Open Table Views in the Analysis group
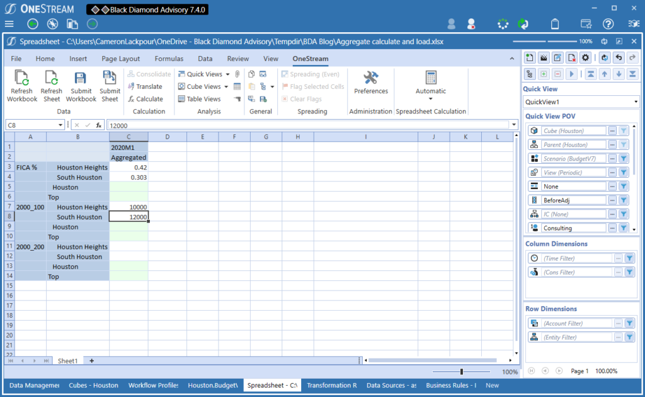This screenshot has height=397, width=645. pyautogui.click(x=200, y=99)
